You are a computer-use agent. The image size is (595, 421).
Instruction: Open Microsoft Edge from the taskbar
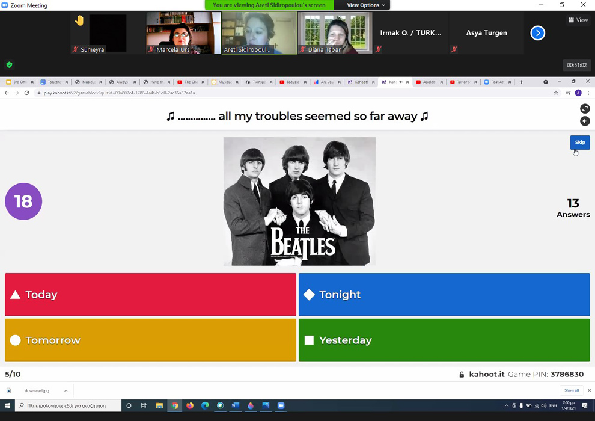click(205, 405)
